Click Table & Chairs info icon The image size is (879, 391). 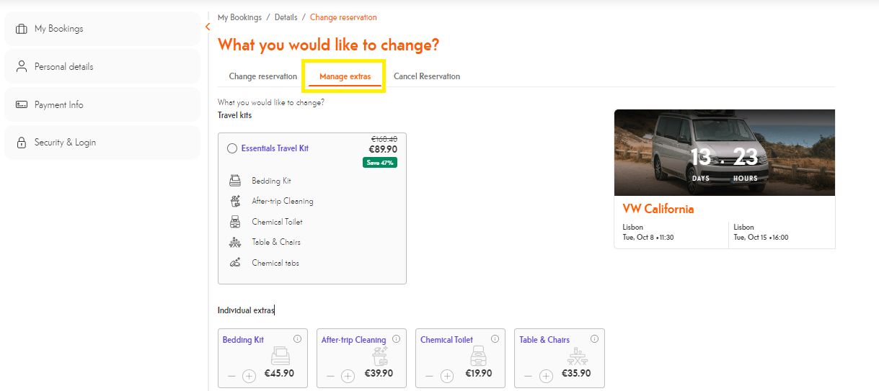click(594, 339)
